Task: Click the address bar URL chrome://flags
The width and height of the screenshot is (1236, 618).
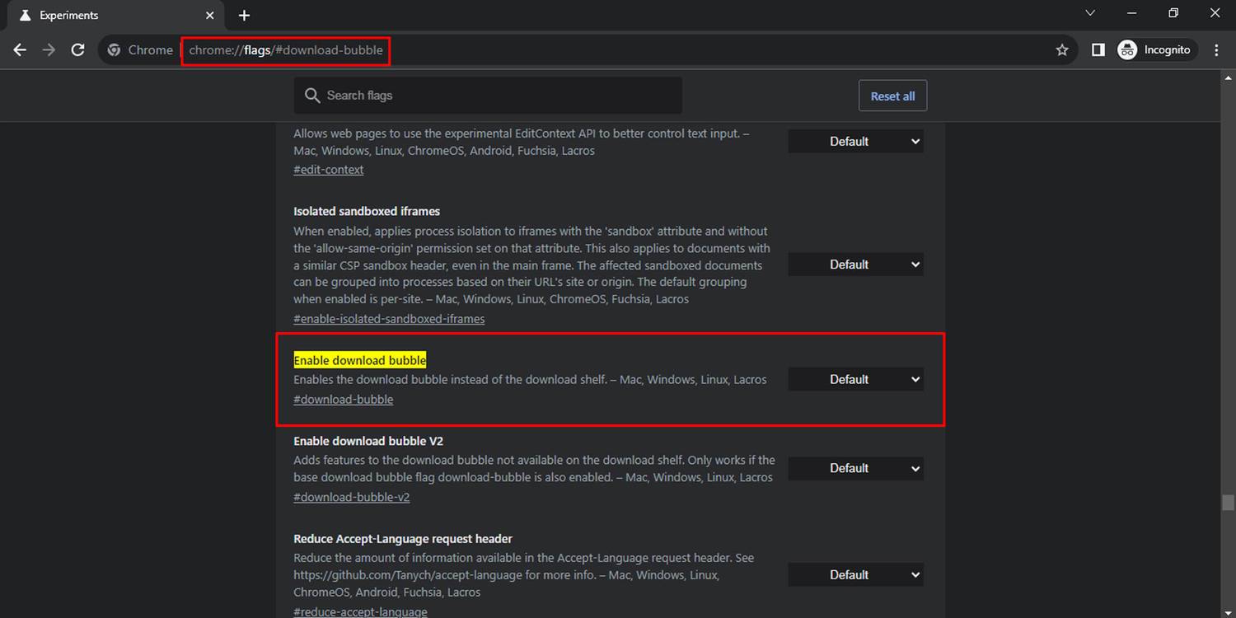Action: pyautogui.click(x=286, y=50)
